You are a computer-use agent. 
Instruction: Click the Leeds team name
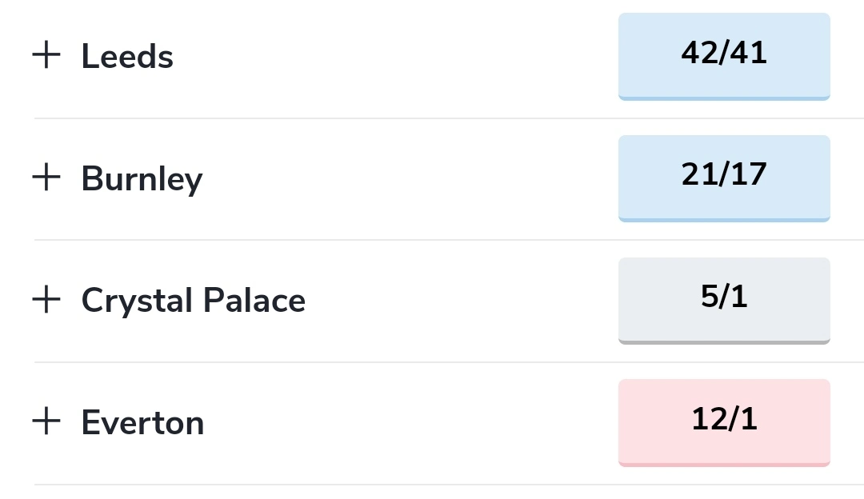pyautogui.click(x=127, y=57)
